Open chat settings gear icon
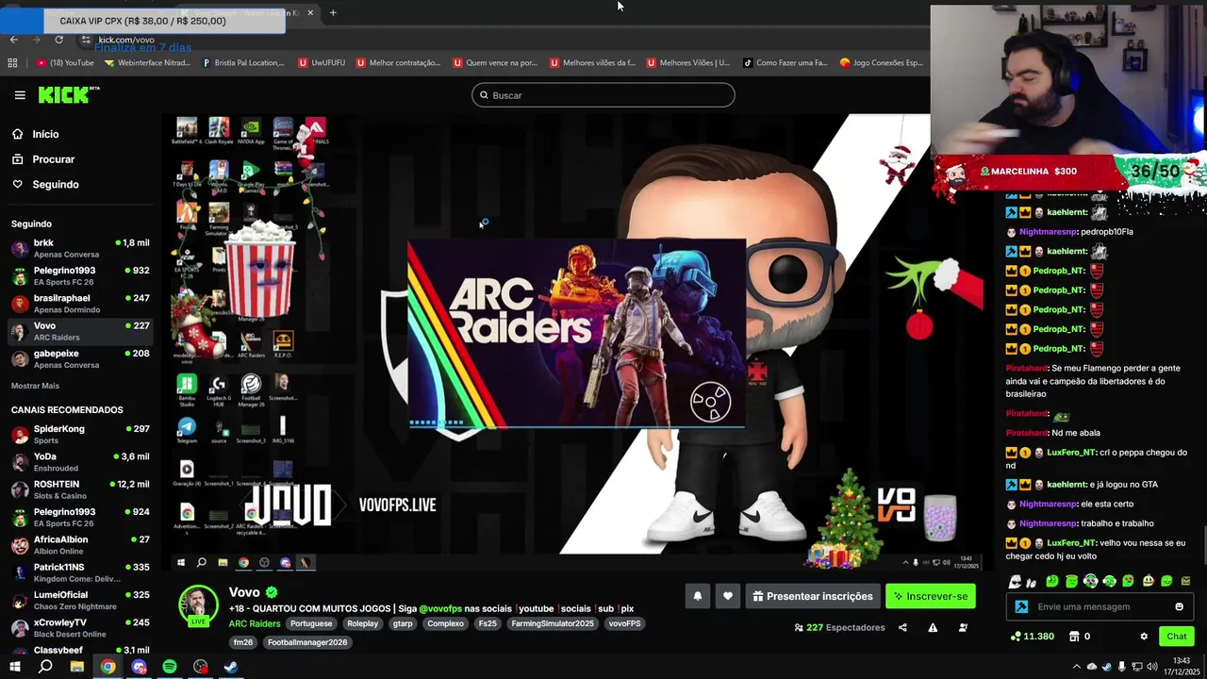Screen dimensions: 1207x679 (x=1144, y=637)
